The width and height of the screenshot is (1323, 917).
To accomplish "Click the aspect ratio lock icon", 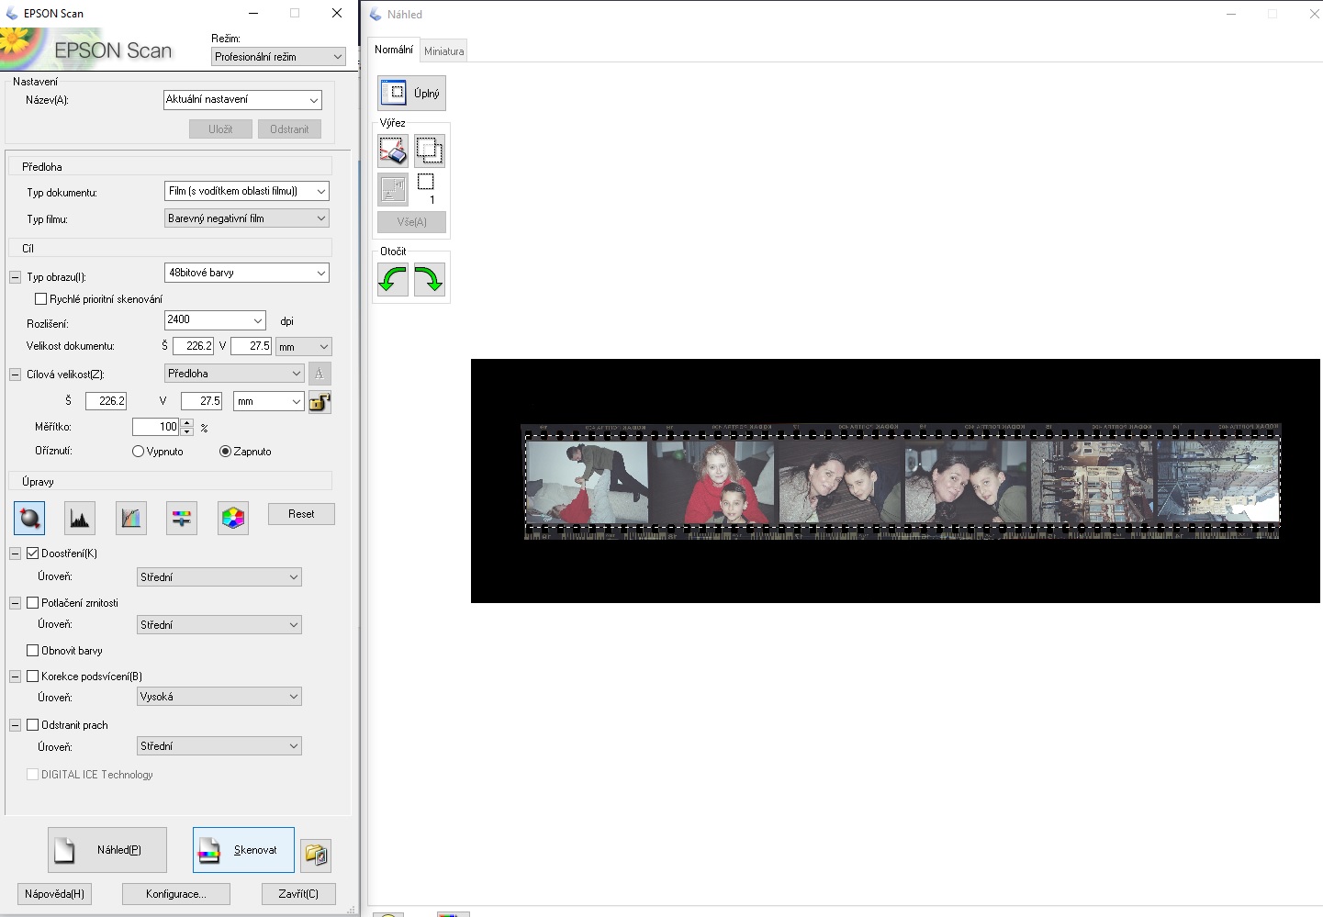I will tap(320, 402).
